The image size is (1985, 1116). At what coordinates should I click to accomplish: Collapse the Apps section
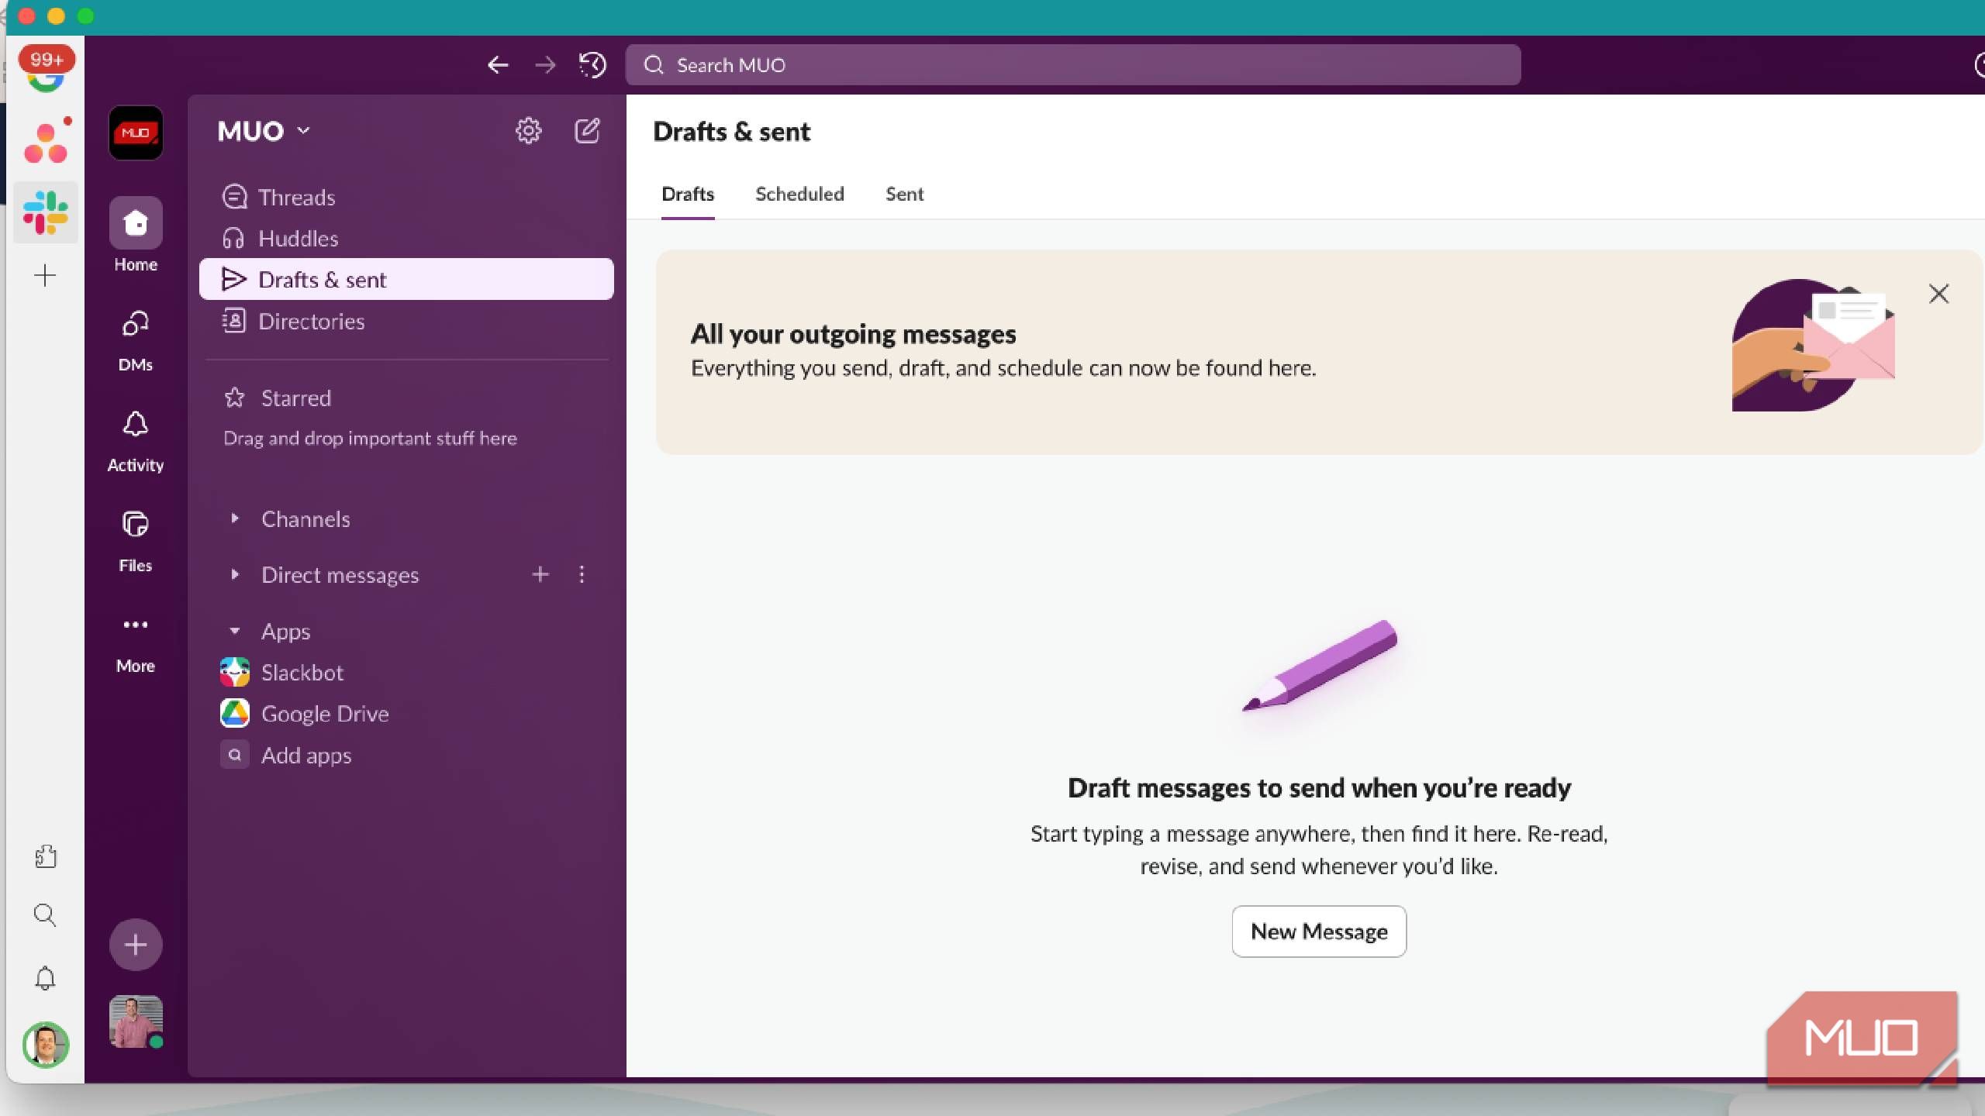click(x=235, y=631)
